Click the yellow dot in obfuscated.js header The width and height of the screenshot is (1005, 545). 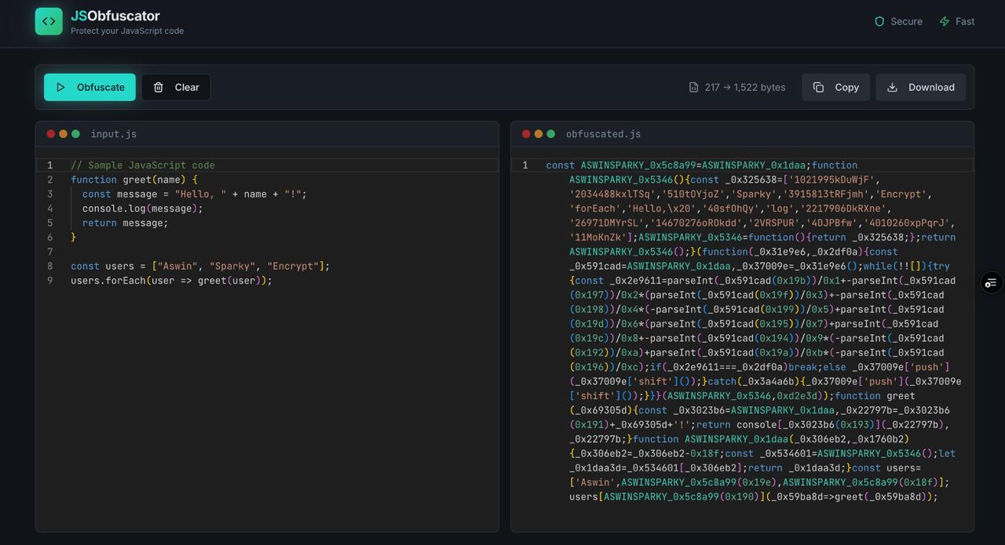coord(539,134)
